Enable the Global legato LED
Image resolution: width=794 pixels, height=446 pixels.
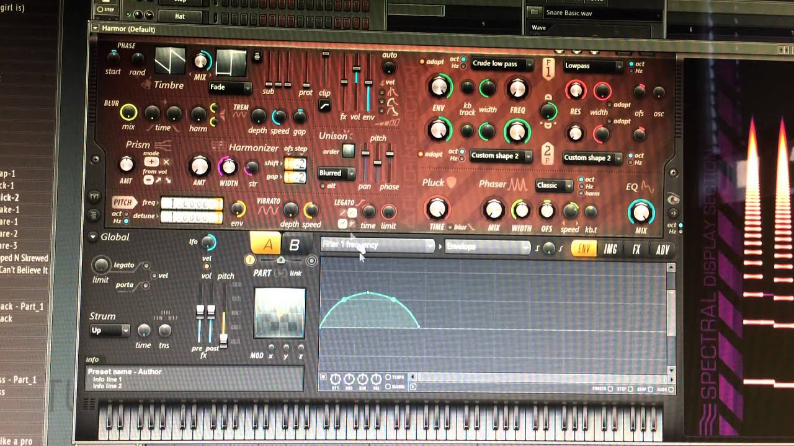pyautogui.click(x=146, y=266)
